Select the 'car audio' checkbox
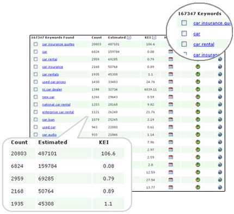This screenshot has height=214, width=234. (35, 134)
